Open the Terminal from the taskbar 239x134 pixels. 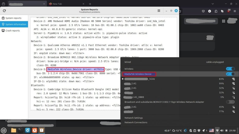pos(20,130)
